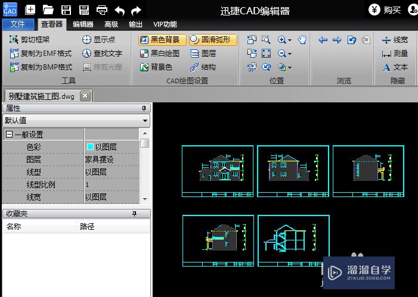Click the 线宽 value field
The height and width of the screenshot is (297, 418).
coord(112,197)
